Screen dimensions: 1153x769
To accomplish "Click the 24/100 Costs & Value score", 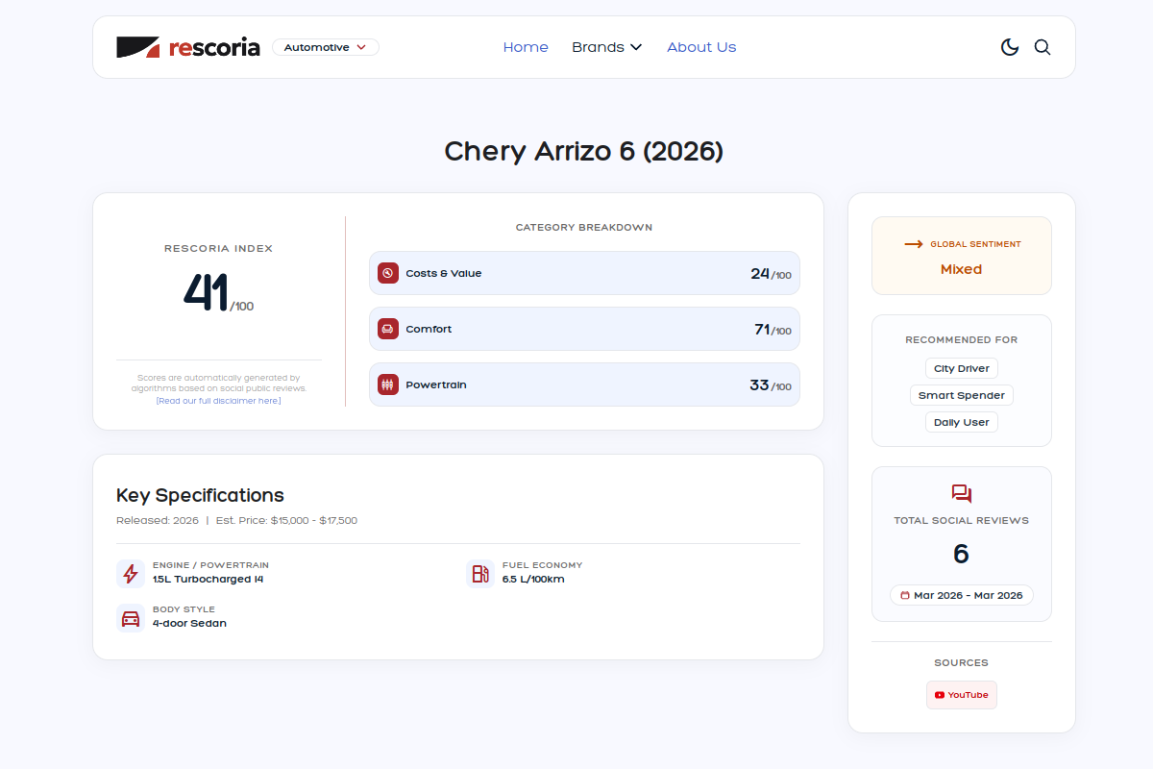I will [771, 273].
